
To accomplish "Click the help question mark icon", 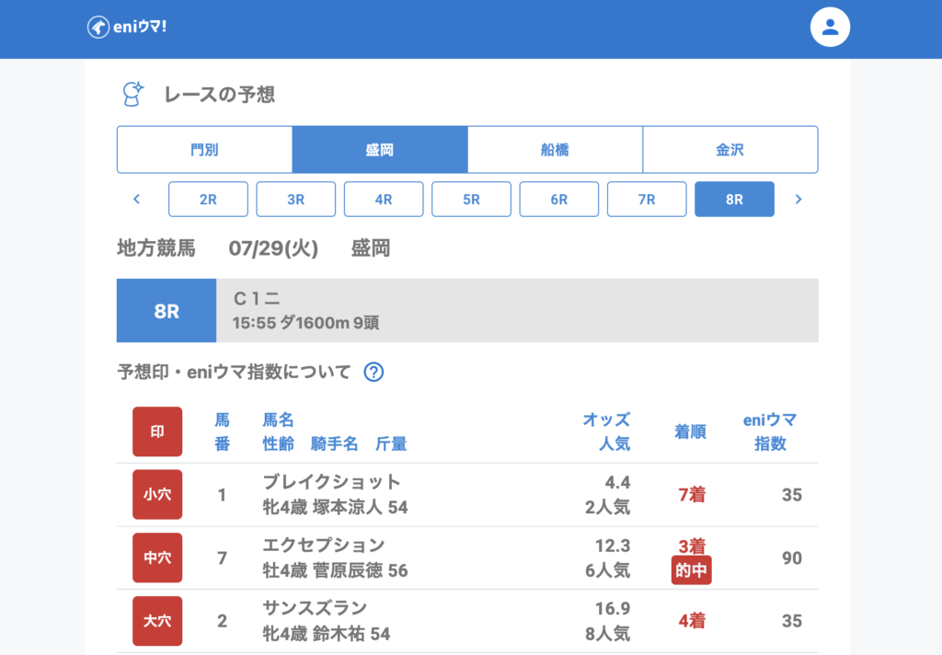I will click(373, 372).
